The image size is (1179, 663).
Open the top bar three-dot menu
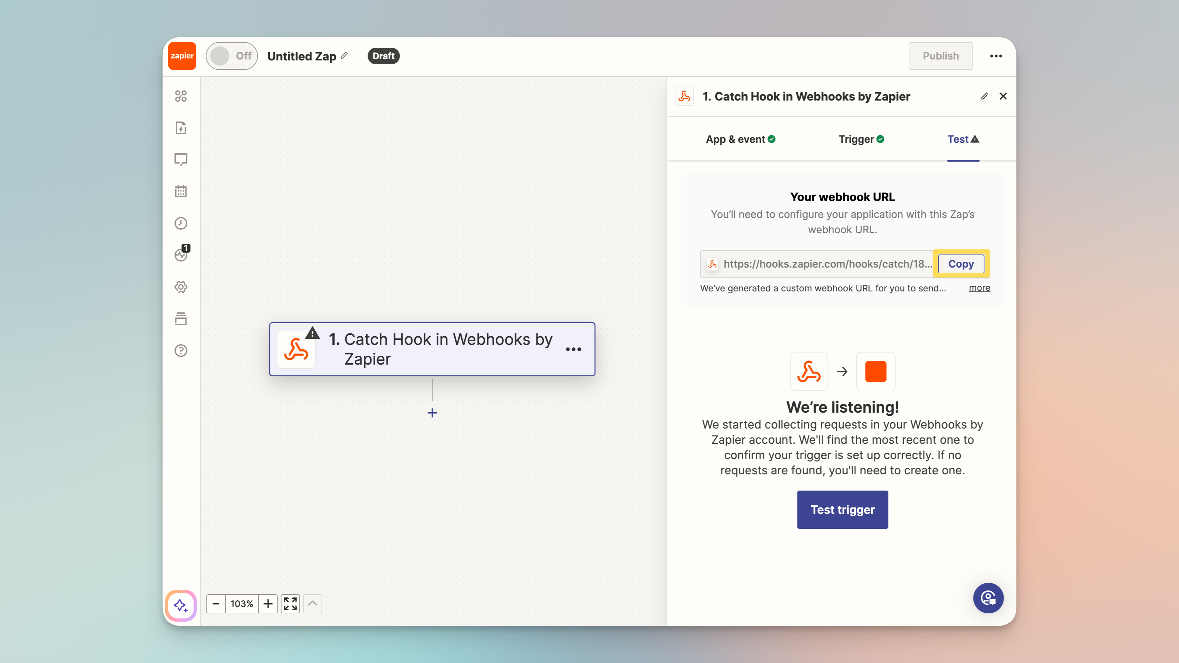click(x=996, y=56)
